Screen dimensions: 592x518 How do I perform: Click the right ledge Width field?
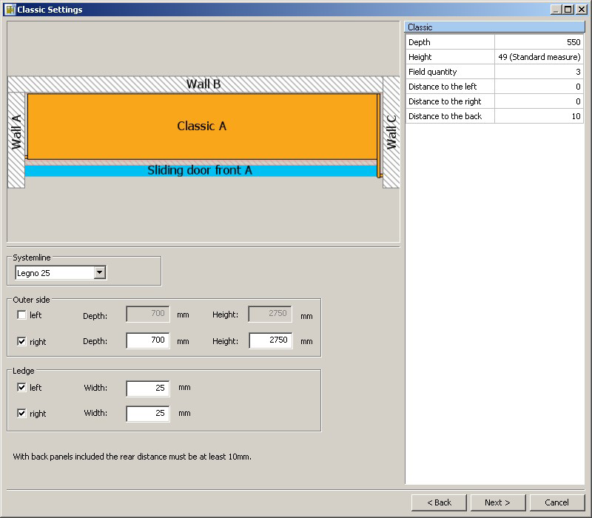[x=148, y=414]
